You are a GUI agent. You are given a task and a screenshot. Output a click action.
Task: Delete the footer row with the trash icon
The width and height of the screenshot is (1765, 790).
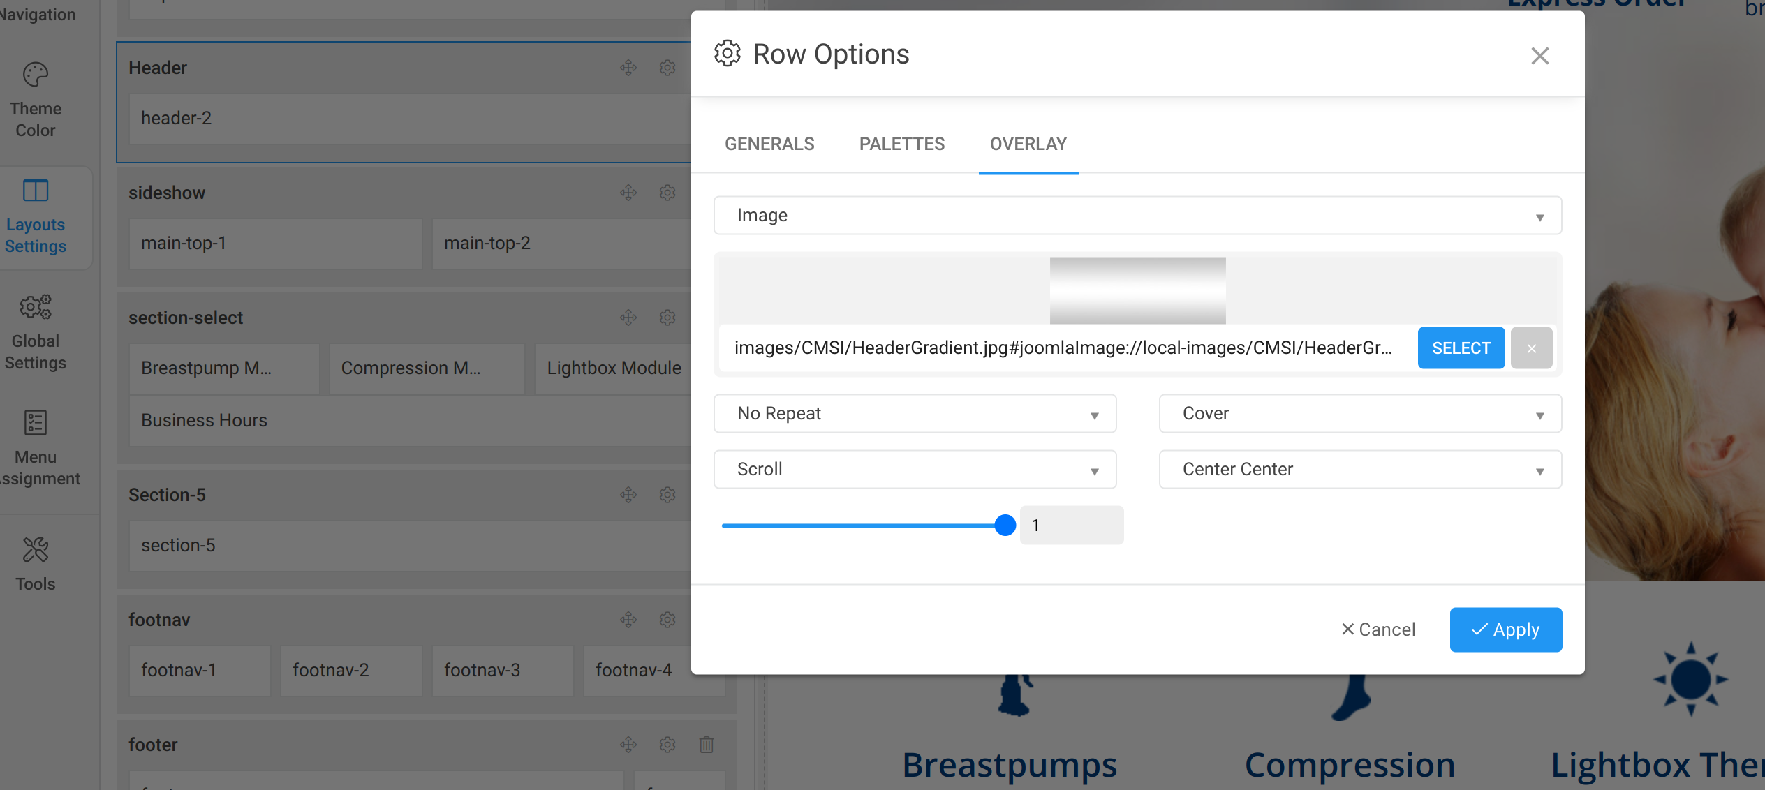pos(707,745)
